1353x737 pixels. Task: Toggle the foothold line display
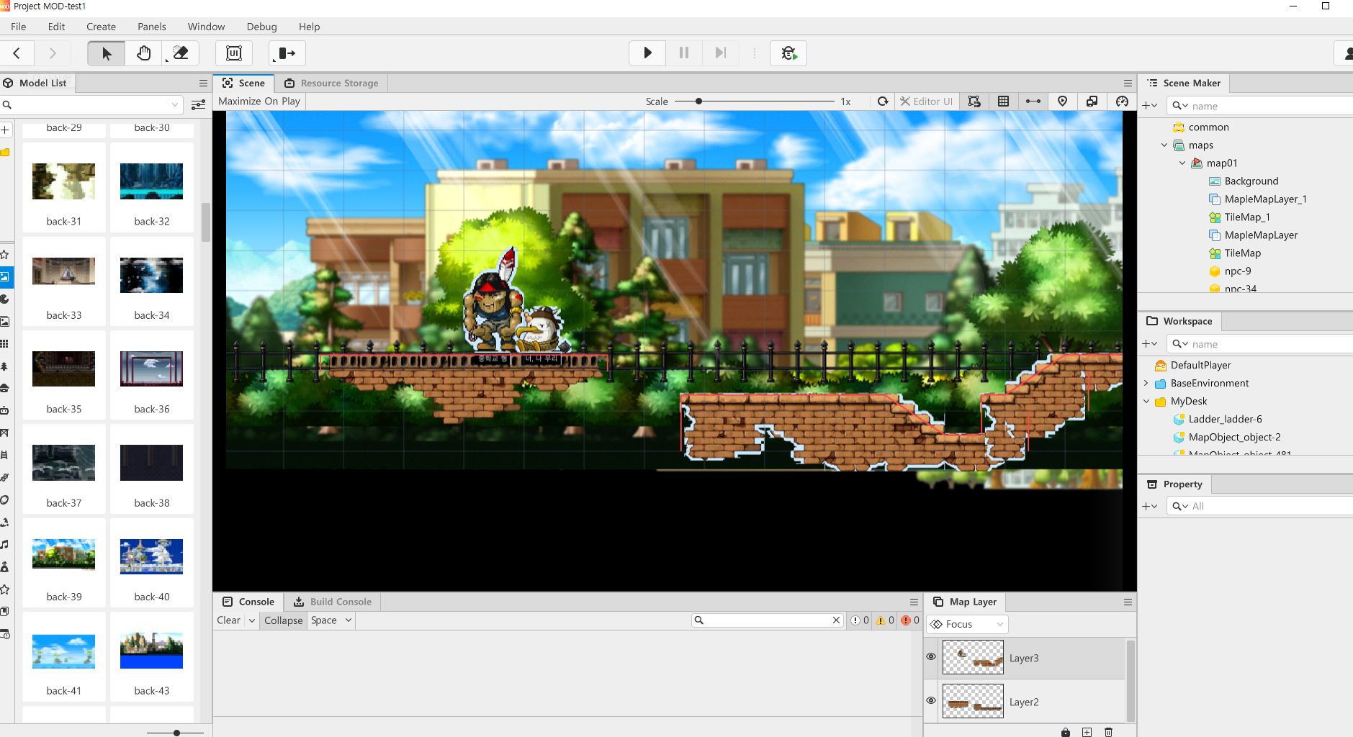(1033, 101)
